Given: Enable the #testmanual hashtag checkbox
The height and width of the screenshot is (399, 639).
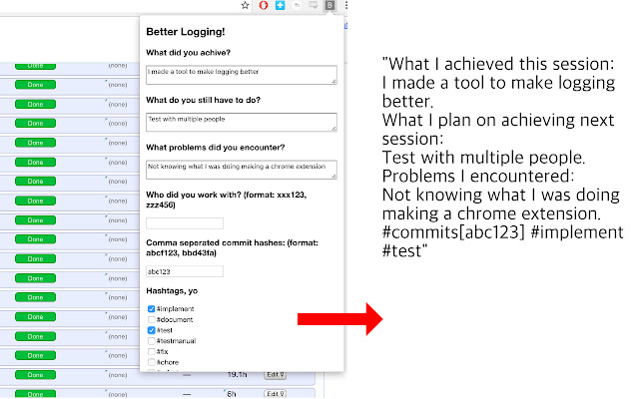Looking at the screenshot, I should click(x=151, y=341).
